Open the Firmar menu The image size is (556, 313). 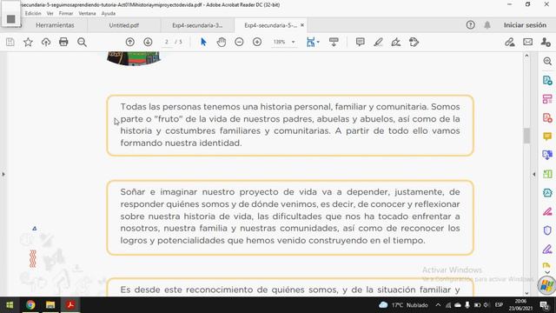[66, 14]
